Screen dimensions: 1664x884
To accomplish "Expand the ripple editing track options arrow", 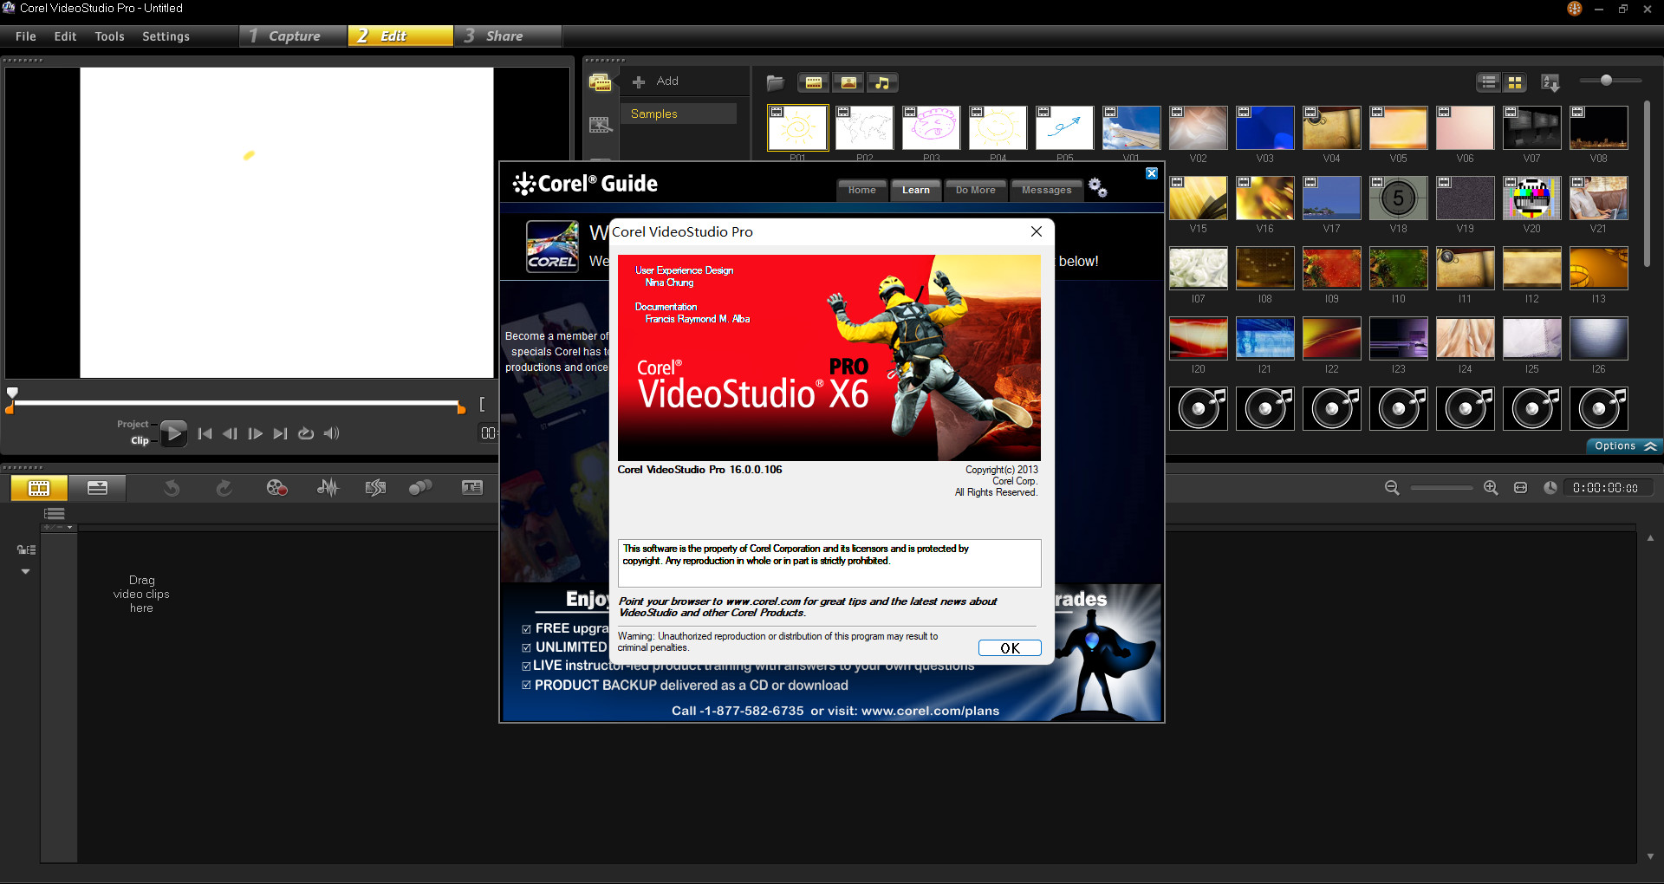I will pos(25,572).
